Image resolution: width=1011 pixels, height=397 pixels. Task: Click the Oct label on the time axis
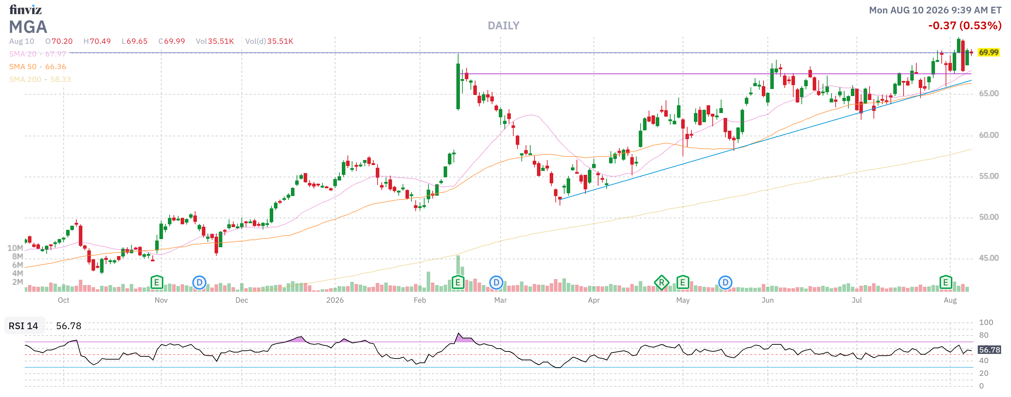(64, 300)
